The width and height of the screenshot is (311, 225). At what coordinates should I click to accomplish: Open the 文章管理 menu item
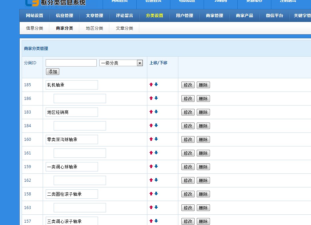coord(94,16)
